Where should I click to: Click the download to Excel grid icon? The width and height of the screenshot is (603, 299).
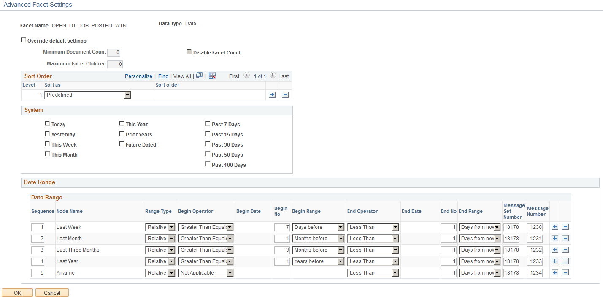click(212, 75)
